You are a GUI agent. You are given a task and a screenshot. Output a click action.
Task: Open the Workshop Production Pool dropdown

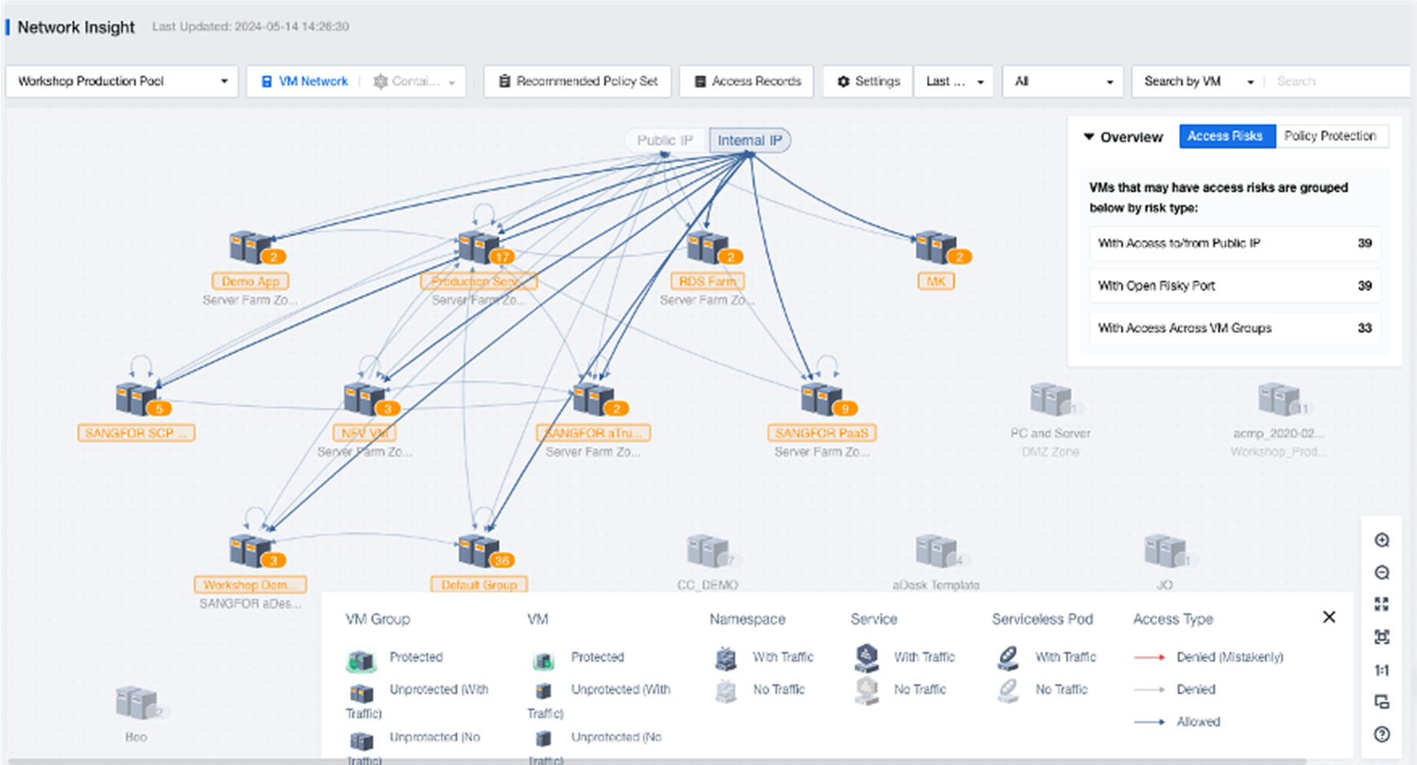[x=121, y=81]
